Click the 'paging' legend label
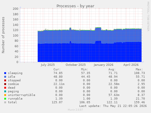Screen dimensions: 151x113 (13, 91)
